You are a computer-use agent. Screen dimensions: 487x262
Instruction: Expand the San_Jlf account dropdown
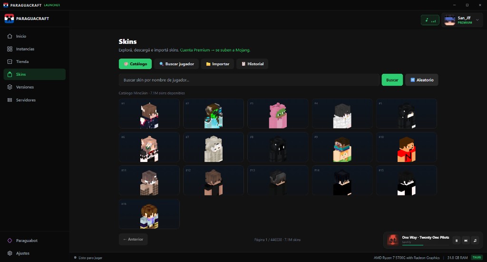pos(477,20)
